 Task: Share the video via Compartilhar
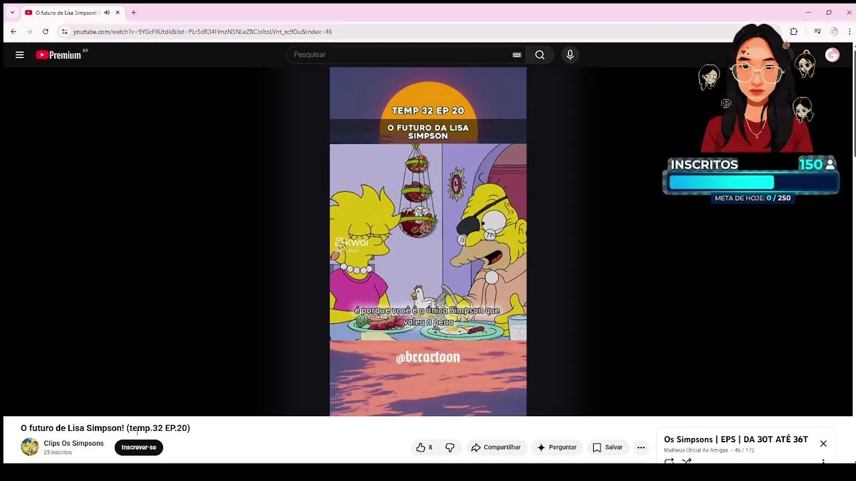496,448
